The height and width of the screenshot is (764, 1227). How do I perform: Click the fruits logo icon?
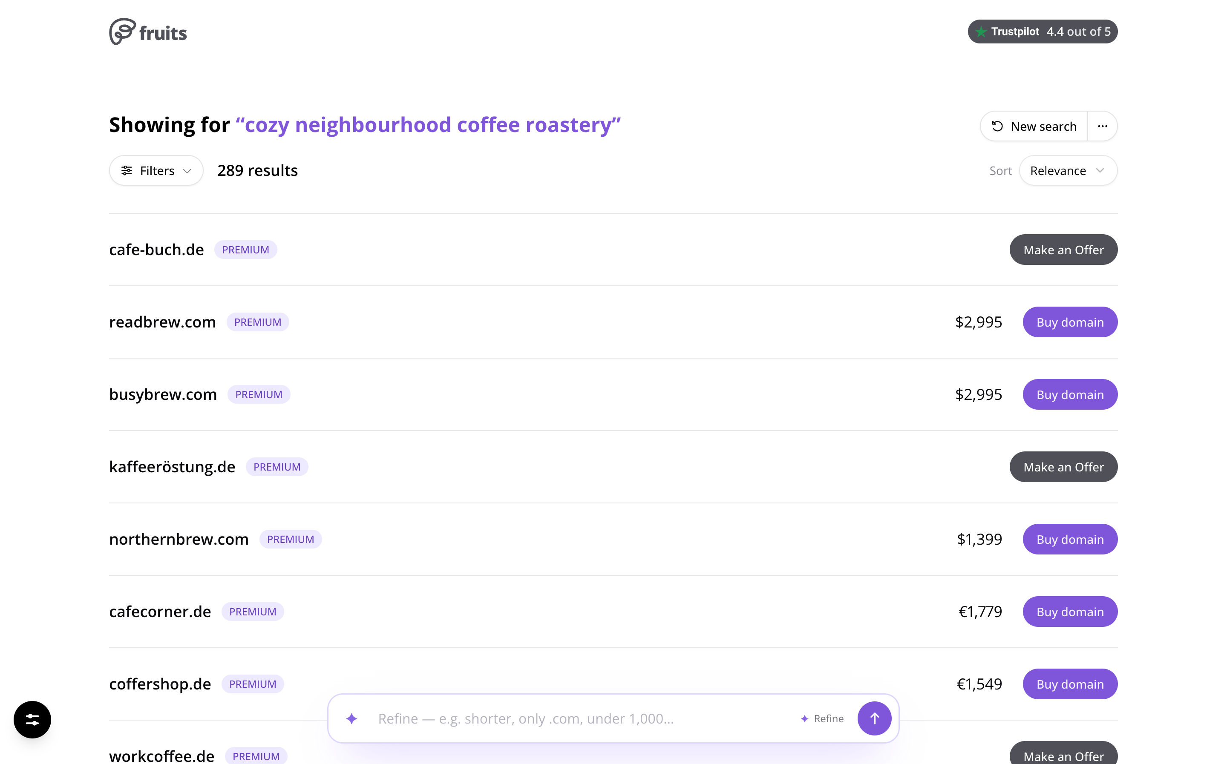(x=122, y=32)
